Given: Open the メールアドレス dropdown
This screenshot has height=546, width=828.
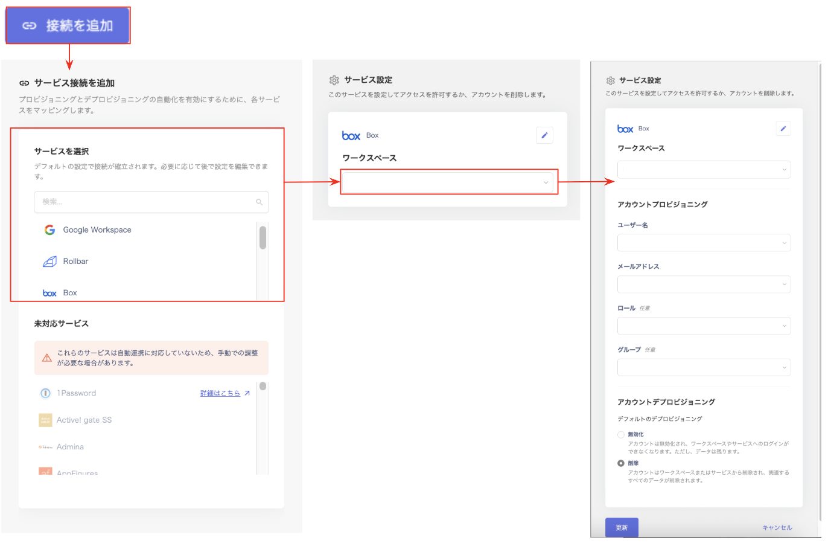Looking at the screenshot, I should 704,284.
